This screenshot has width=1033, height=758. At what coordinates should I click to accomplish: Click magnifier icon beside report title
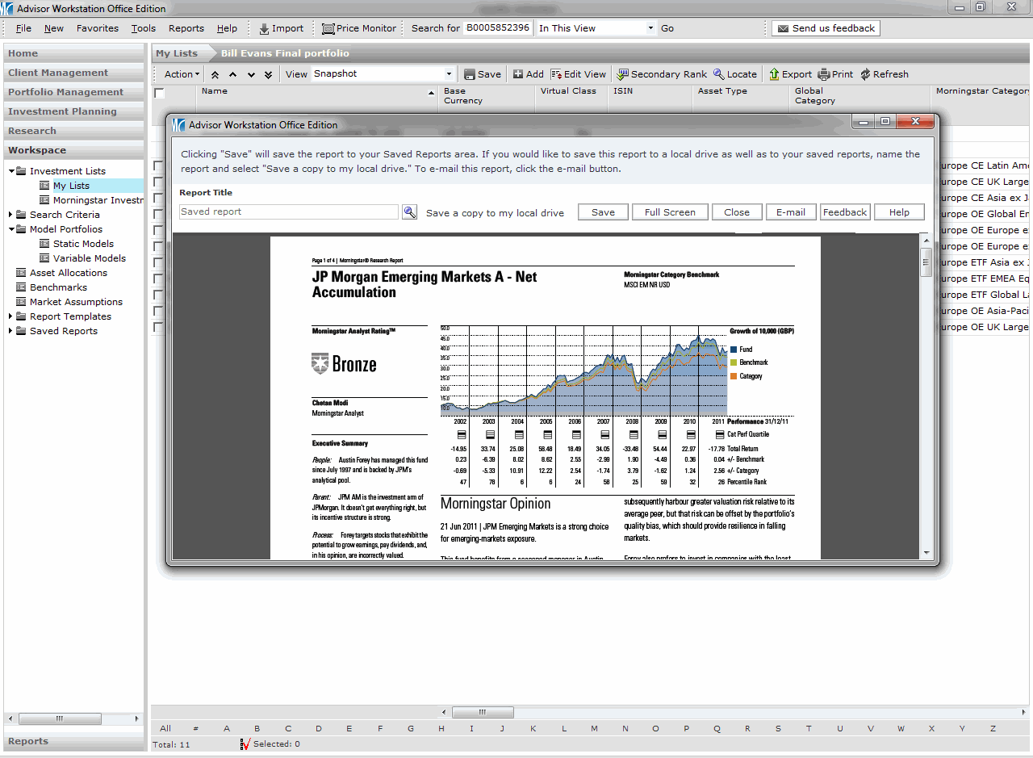pyautogui.click(x=410, y=212)
